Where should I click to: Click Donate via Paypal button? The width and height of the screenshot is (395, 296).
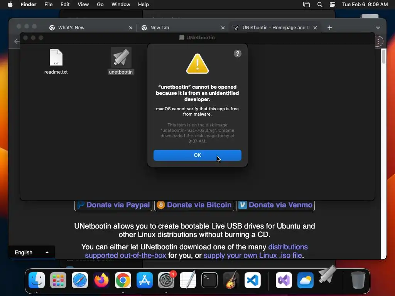click(113, 205)
